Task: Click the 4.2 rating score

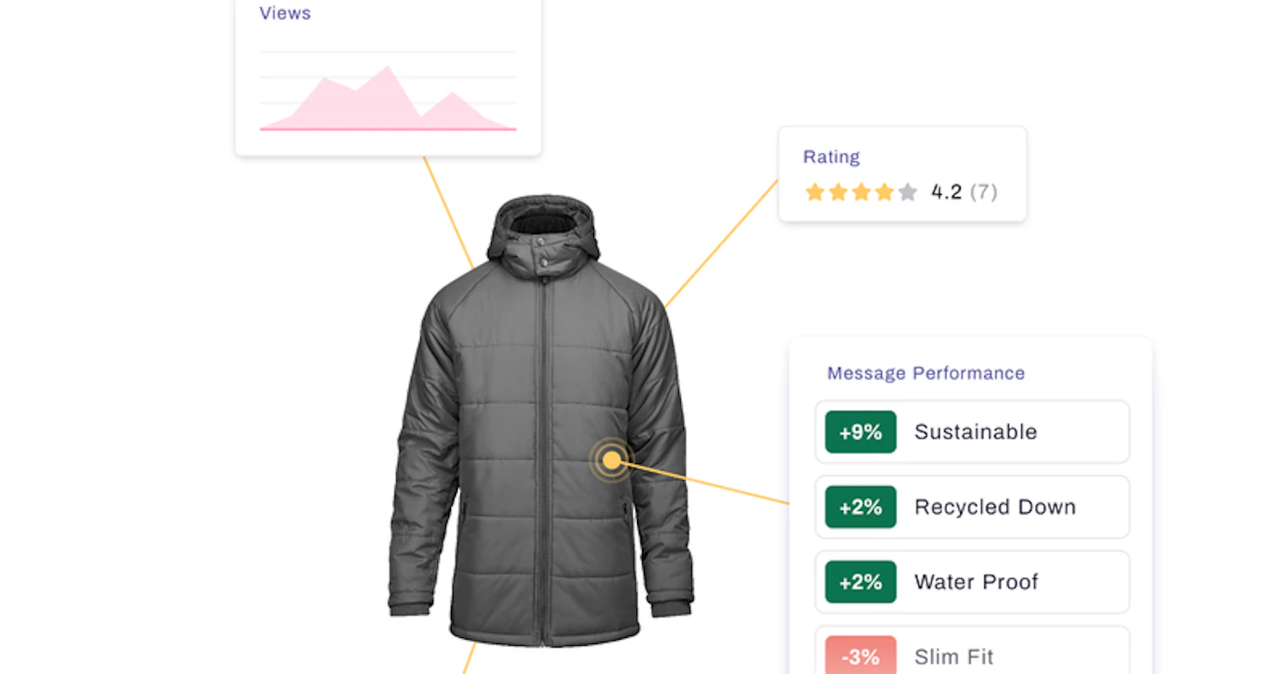Action: (x=946, y=192)
